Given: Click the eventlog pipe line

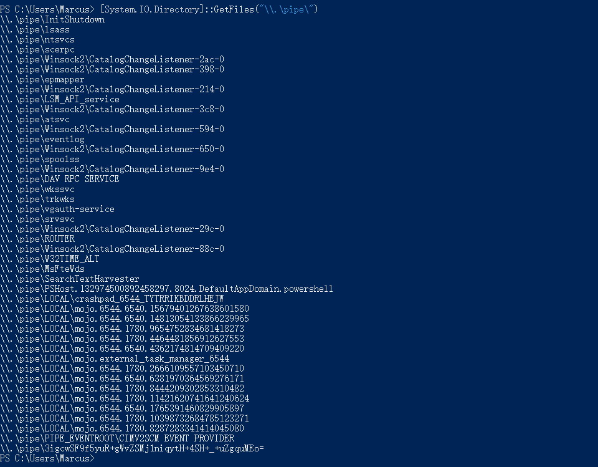Looking at the screenshot, I should point(42,139).
